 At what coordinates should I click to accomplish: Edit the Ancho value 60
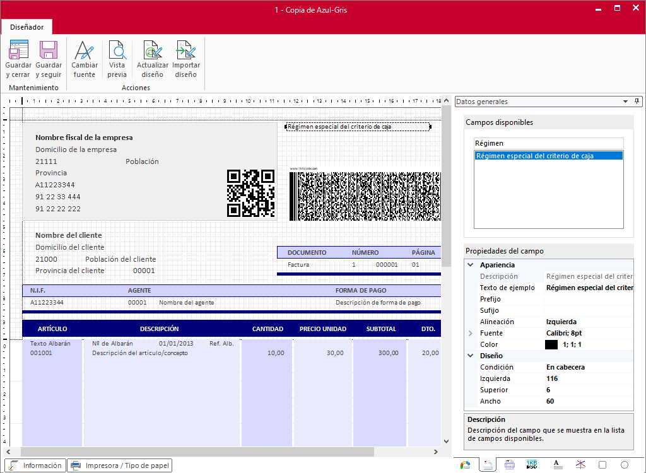(589, 401)
